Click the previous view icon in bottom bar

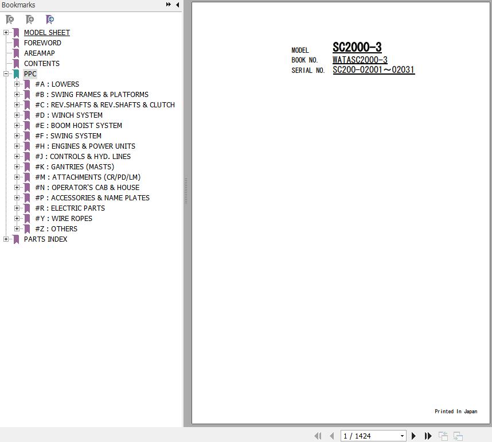(443, 436)
